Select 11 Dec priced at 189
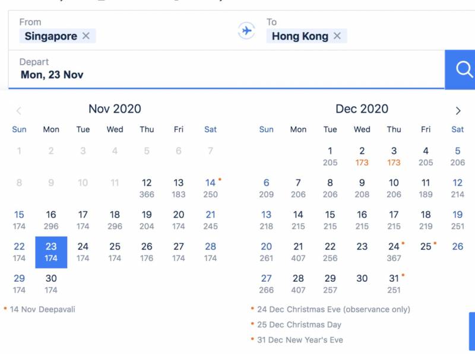 (426, 187)
